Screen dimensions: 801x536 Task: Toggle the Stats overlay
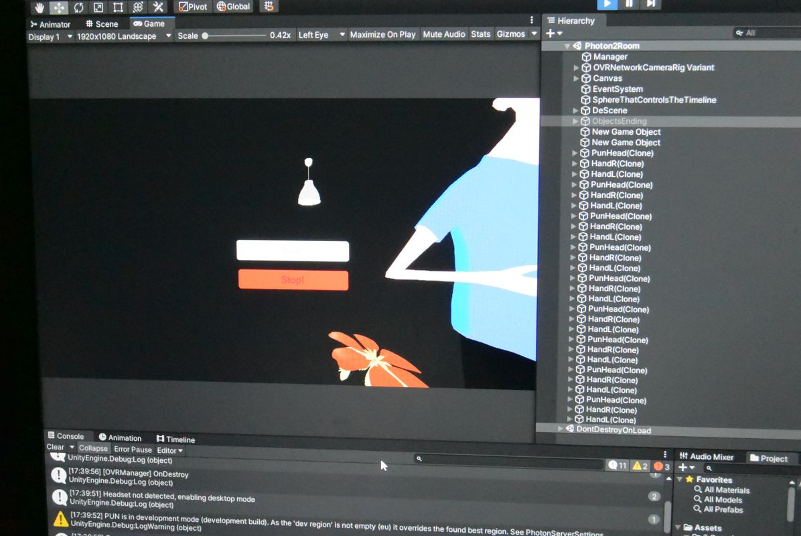point(481,33)
